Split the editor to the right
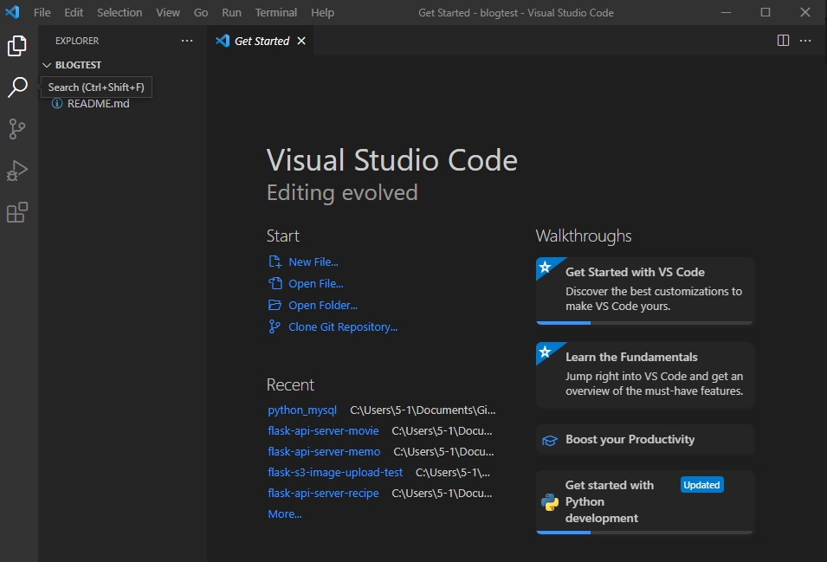The height and width of the screenshot is (562, 827). 783,41
